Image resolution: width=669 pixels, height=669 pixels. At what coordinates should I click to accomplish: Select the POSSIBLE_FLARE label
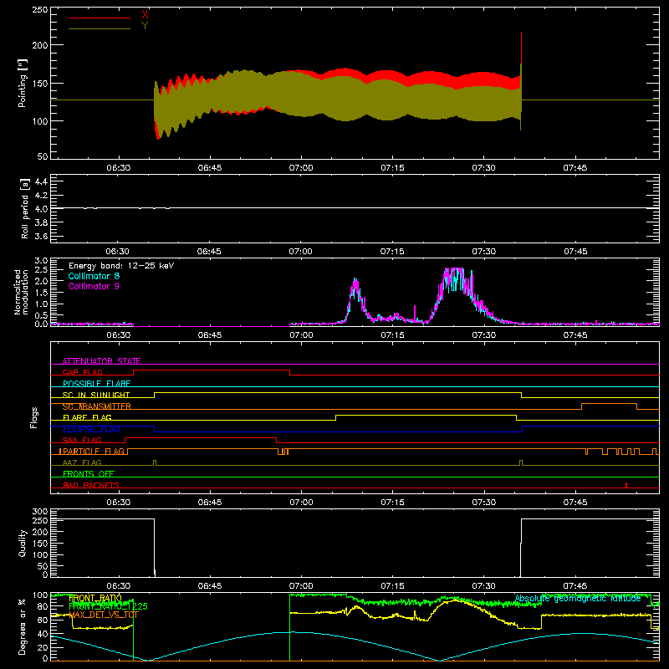[x=96, y=384]
